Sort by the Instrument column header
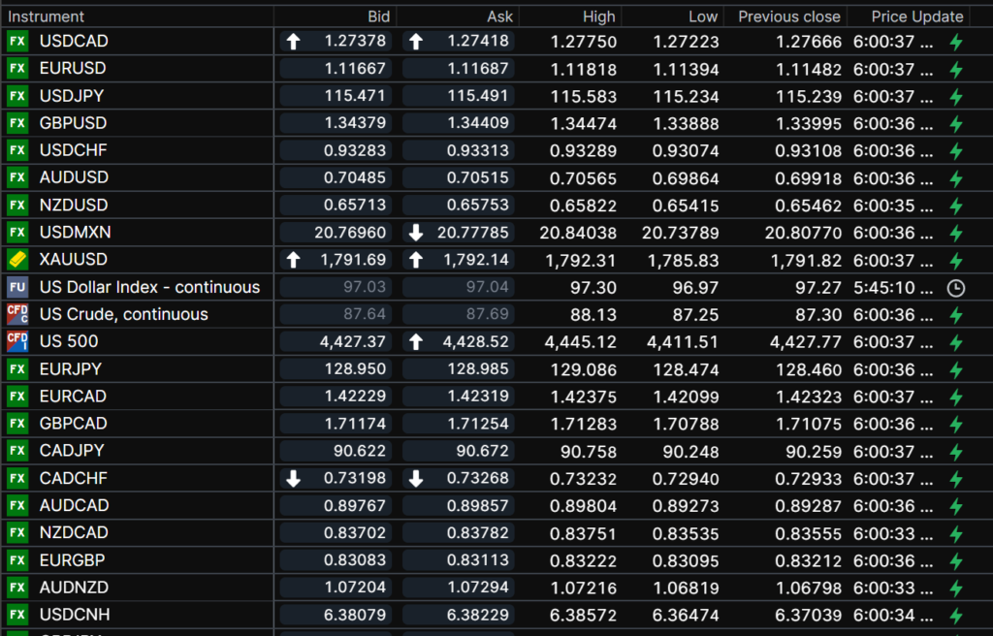This screenshot has width=993, height=636. coord(47,16)
